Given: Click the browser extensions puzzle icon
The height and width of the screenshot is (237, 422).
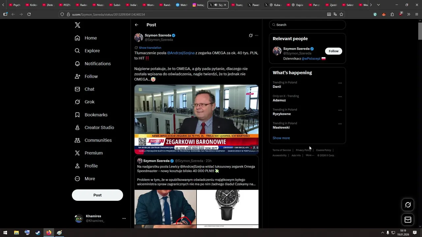Looking at the screenshot, I should pos(392,14).
